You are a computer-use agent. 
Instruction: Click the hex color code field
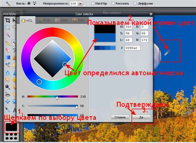click(132, 48)
